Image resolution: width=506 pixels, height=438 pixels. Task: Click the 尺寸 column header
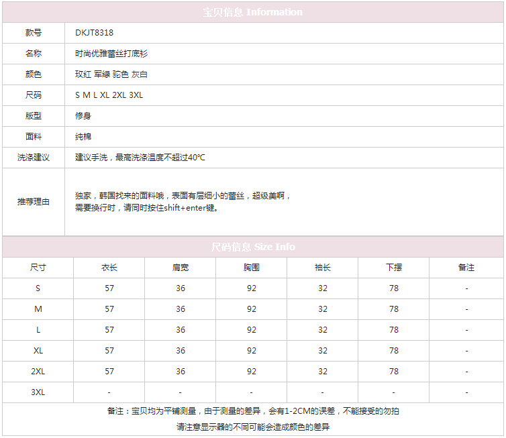38,268
